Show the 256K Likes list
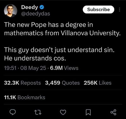This screenshot has width=126, height=119. point(98,83)
